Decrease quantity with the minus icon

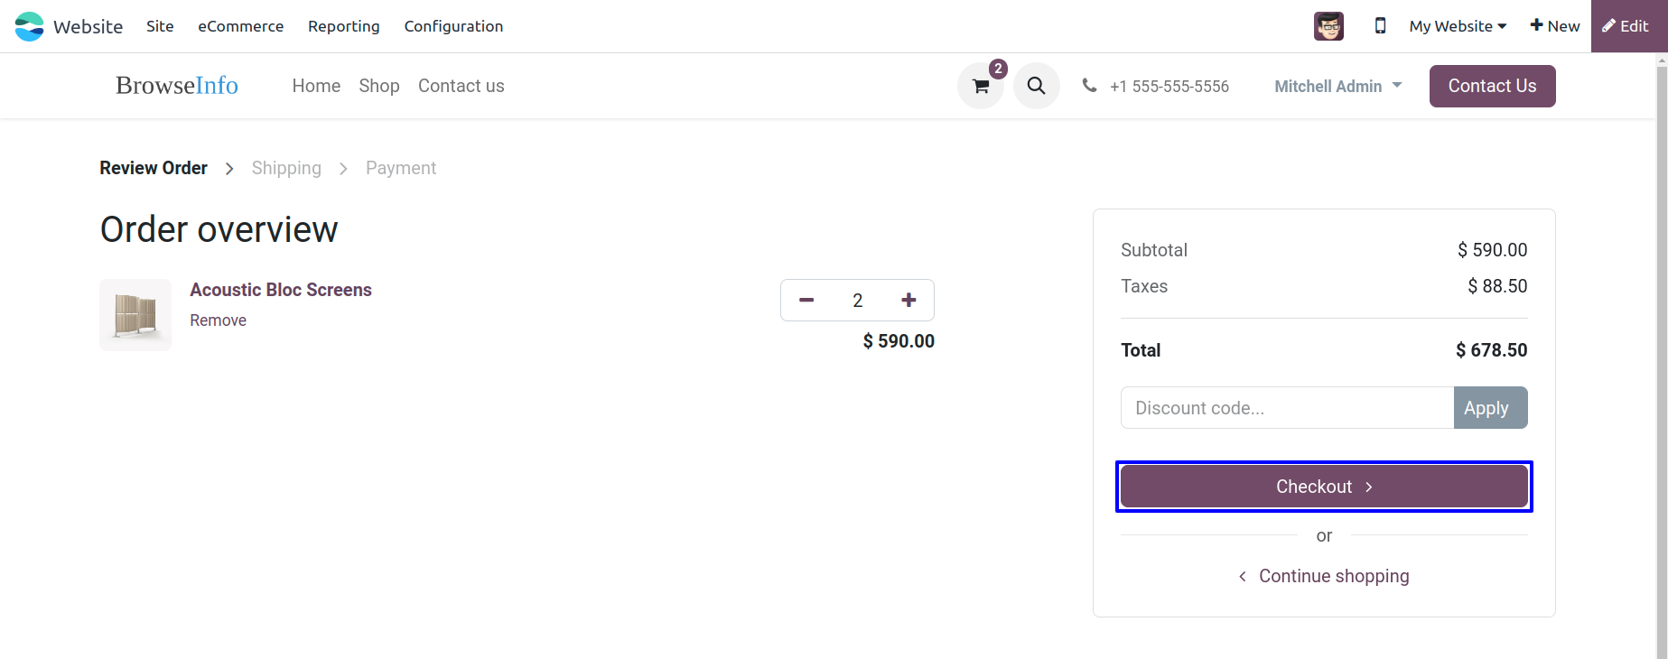click(x=806, y=300)
